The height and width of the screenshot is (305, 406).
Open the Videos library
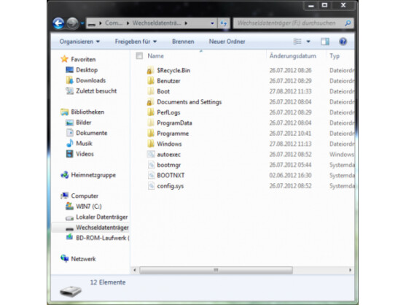[x=85, y=154]
